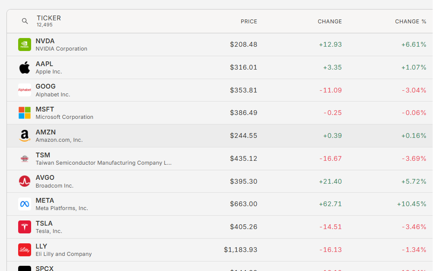Screen dimensions: 433x271
Task: Open the SPCX ticker
Action: 45,268
